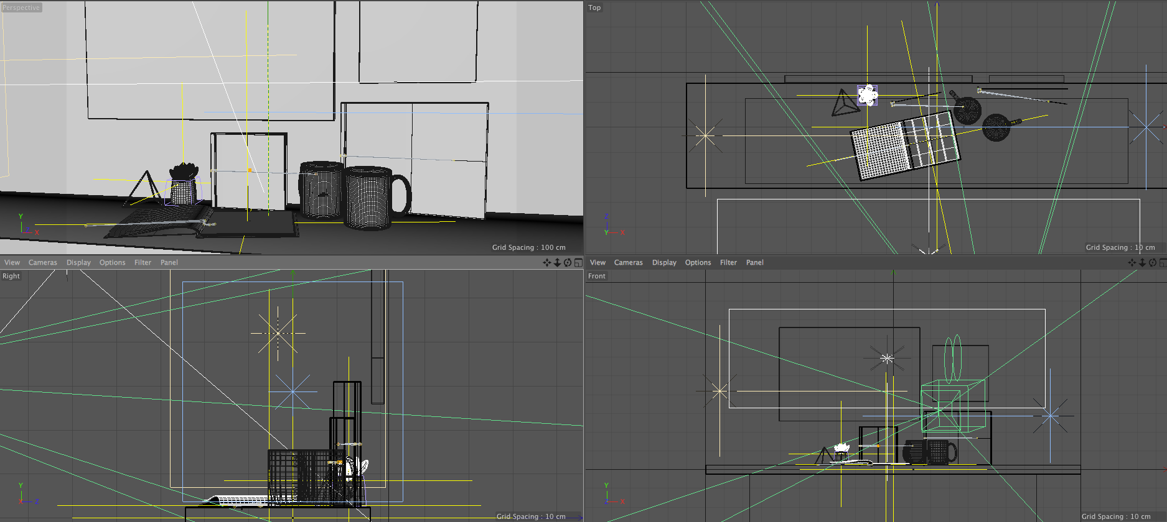This screenshot has width=1167, height=522.
Task: Click the zoom camera icon above Front viewport
Action: [x=1142, y=263]
